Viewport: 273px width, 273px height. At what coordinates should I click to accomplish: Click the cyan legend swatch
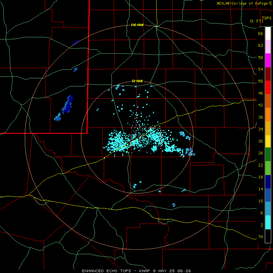click(x=268, y=222)
